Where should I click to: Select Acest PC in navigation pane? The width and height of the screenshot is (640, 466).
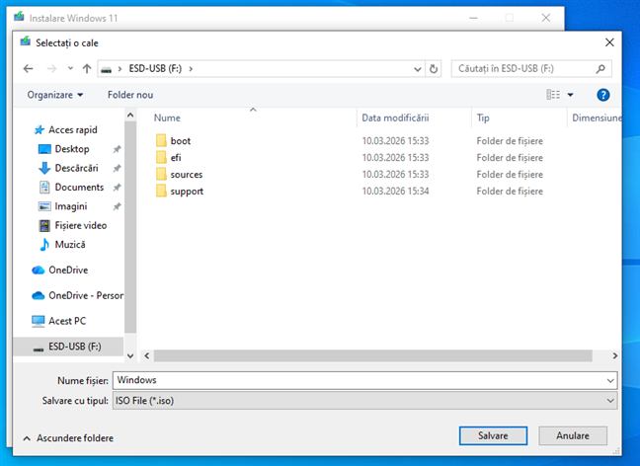click(x=59, y=321)
